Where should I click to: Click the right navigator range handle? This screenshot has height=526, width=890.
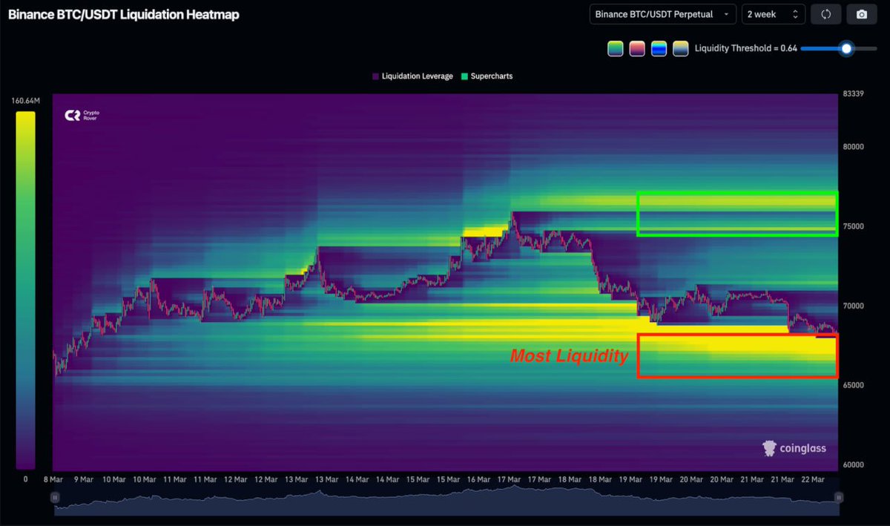click(838, 497)
